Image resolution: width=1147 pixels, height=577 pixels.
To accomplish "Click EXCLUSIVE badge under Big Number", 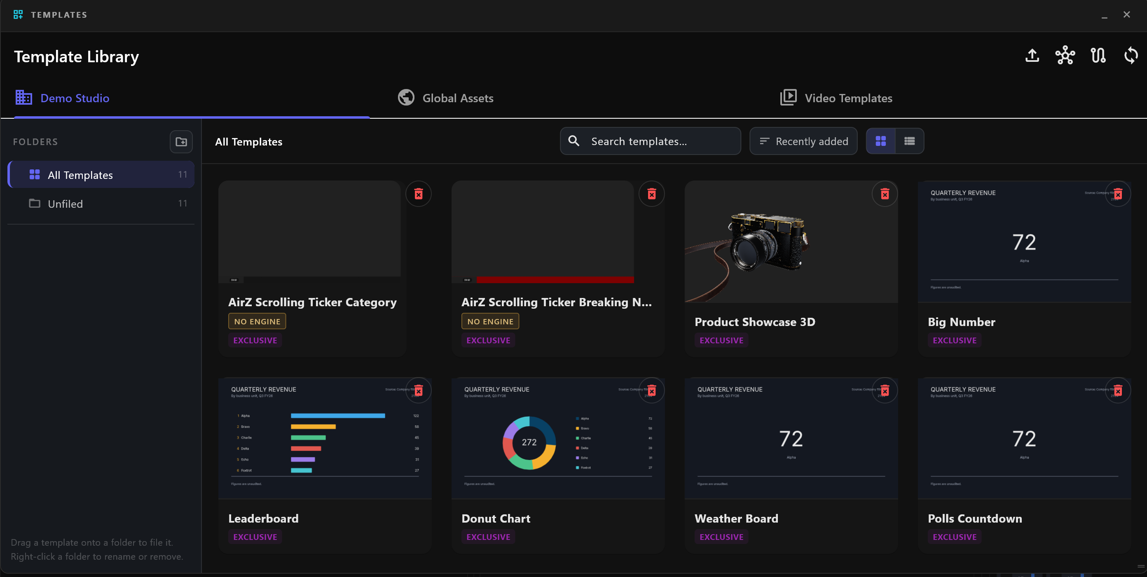I will click(x=954, y=340).
